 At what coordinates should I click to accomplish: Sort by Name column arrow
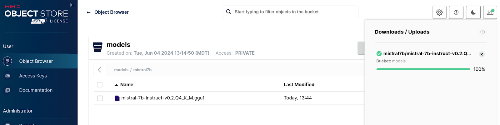point(116,85)
